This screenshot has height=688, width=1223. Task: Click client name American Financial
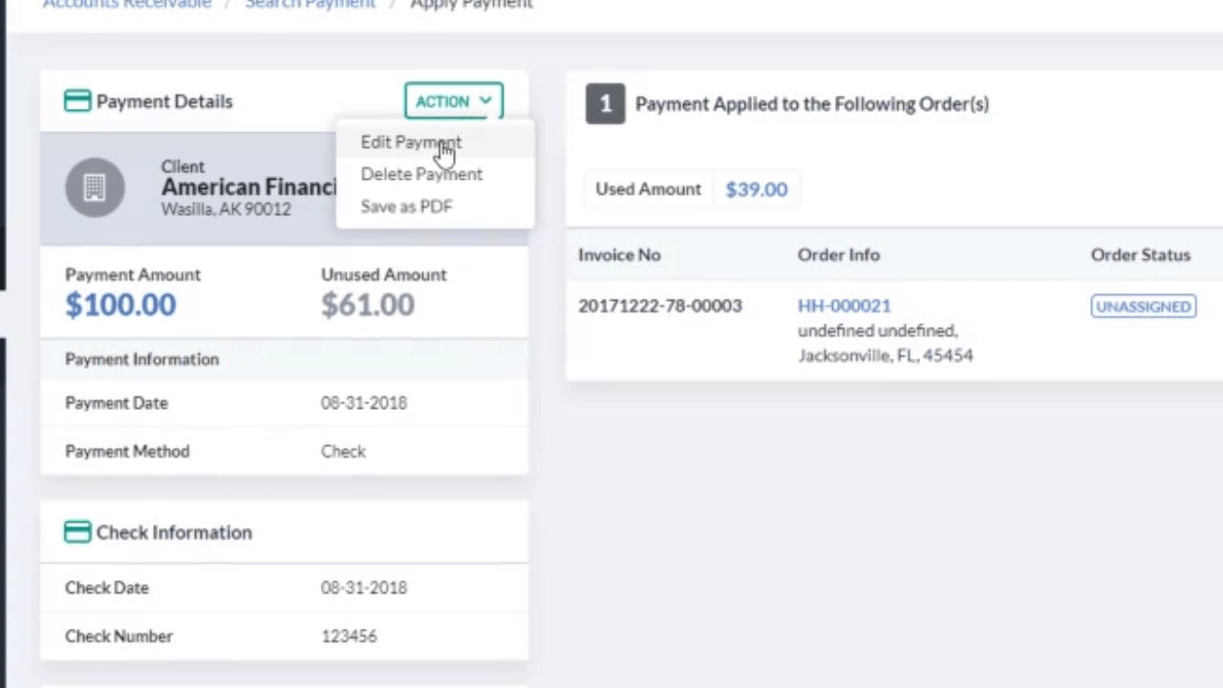tap(248, 186)
